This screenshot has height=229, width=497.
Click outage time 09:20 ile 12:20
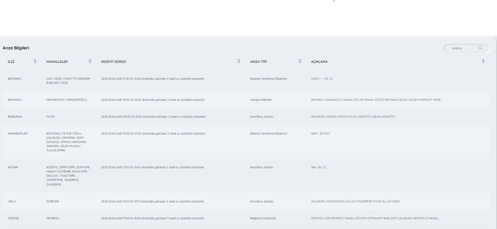click(x=153, y=117)
